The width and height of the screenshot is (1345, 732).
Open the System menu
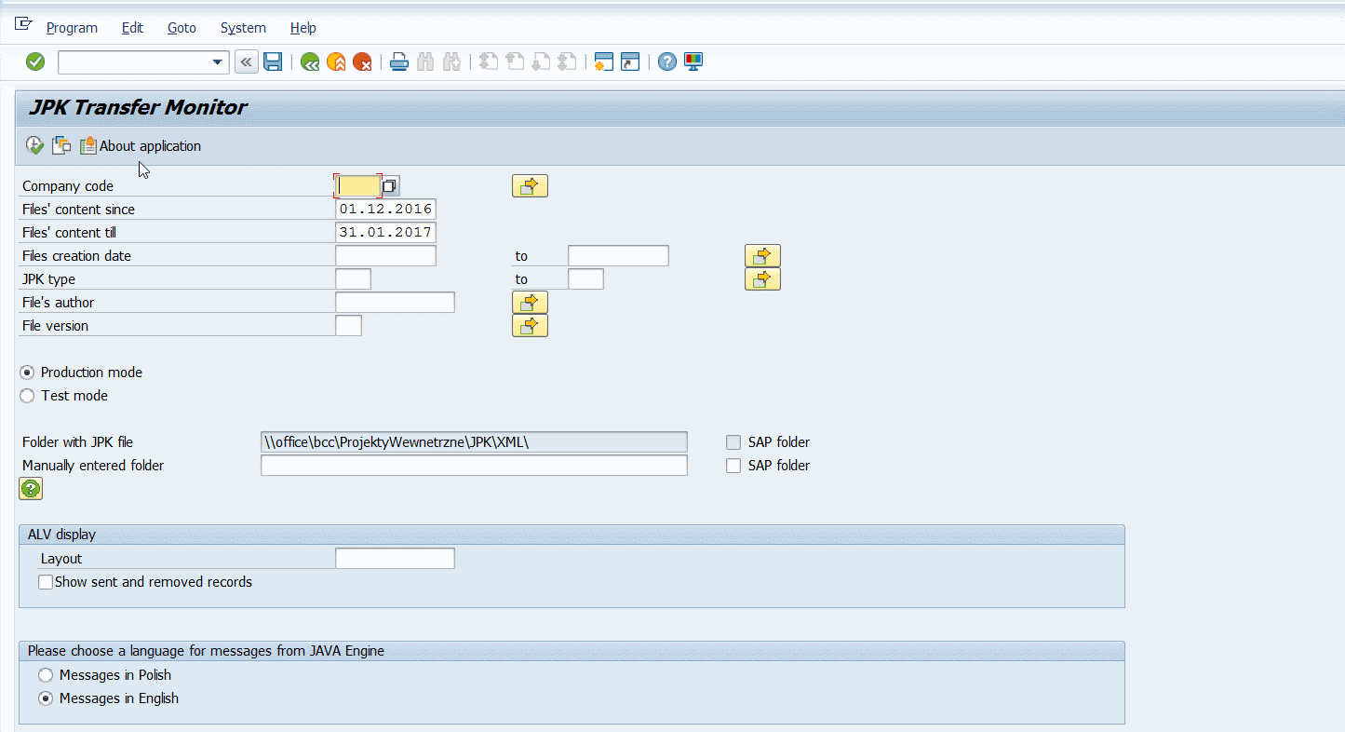(x=243, y=28)
